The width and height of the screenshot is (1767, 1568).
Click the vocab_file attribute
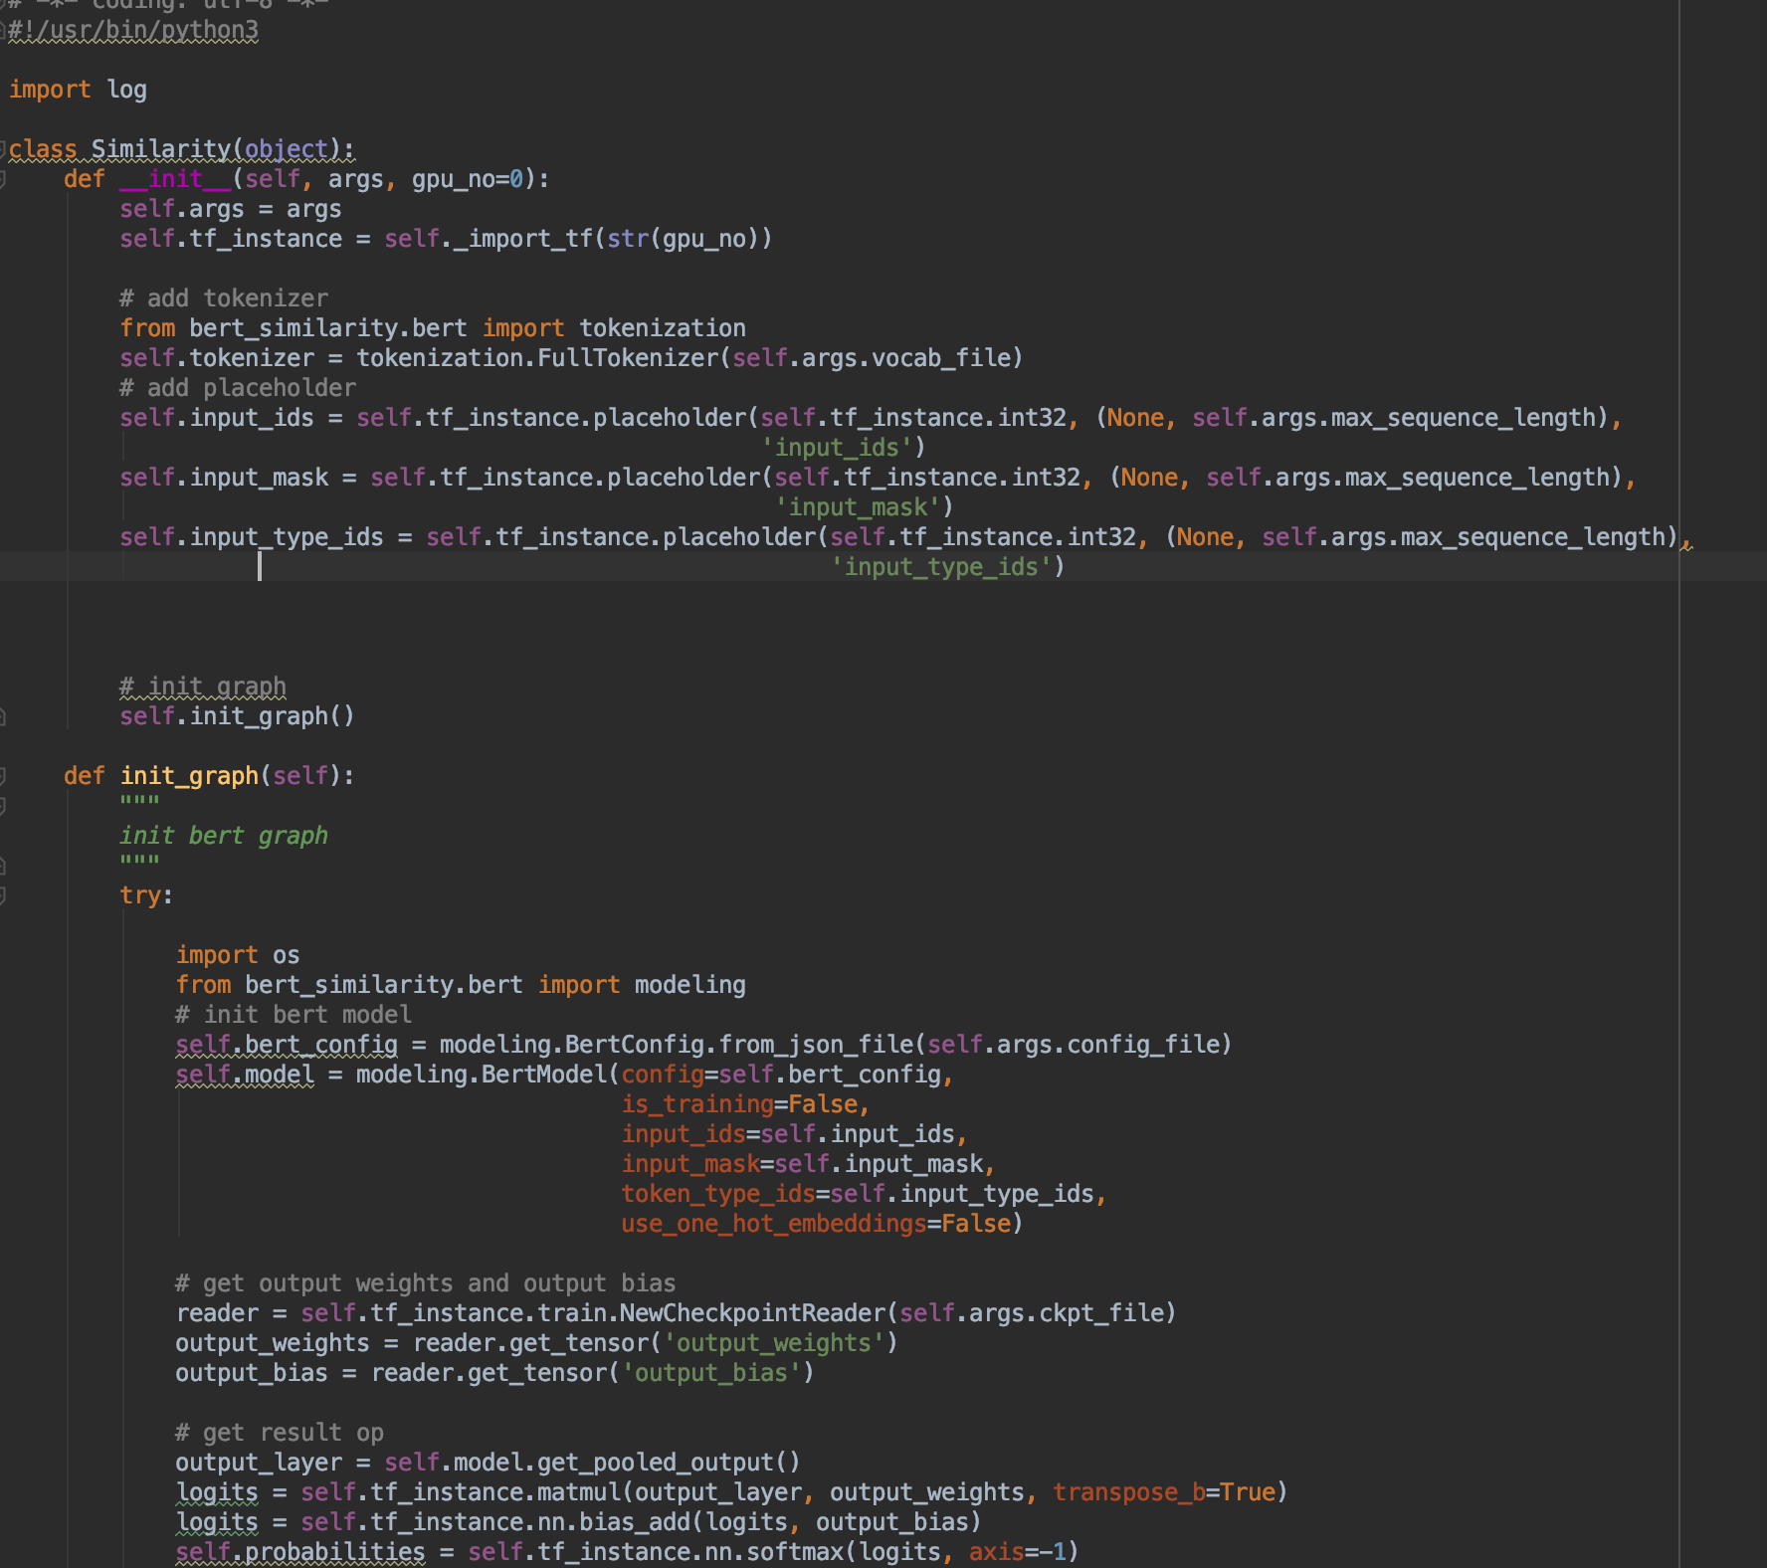(x=942, y=358)
